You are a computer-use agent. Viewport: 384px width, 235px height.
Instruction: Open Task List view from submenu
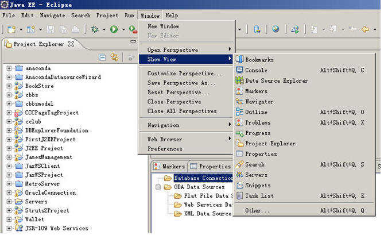304,196
